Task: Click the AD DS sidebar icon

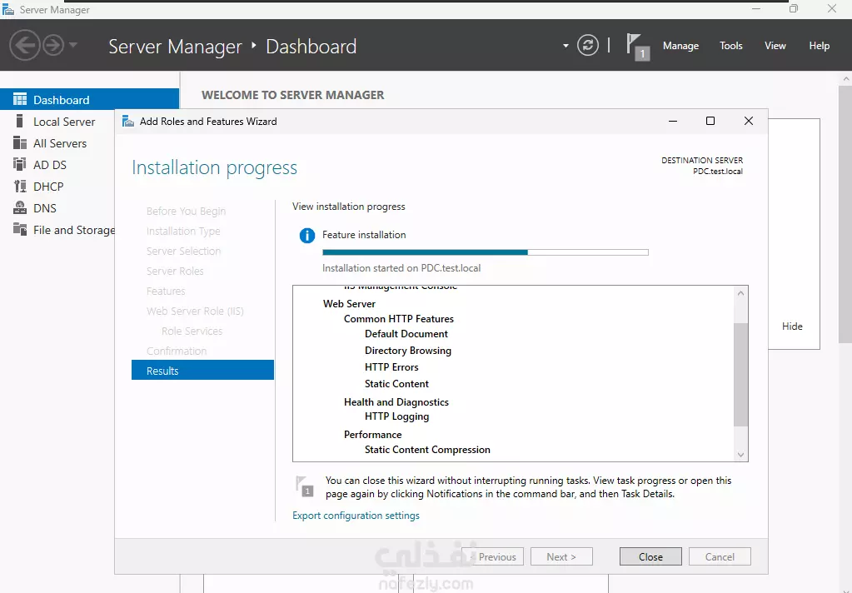Action: click(20, 164)
